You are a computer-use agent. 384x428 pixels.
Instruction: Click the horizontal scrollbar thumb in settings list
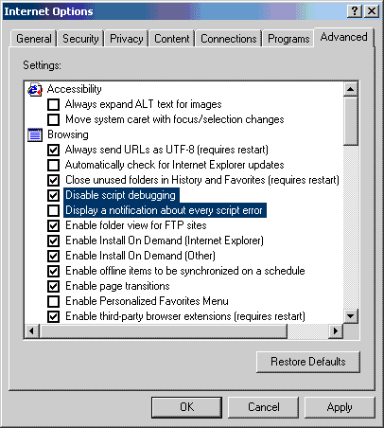click(x=164, y=330)
